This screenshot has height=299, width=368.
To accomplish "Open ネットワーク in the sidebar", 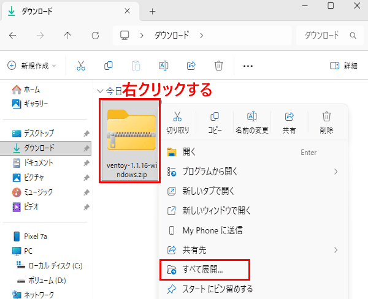I will [x=33, y=295].
